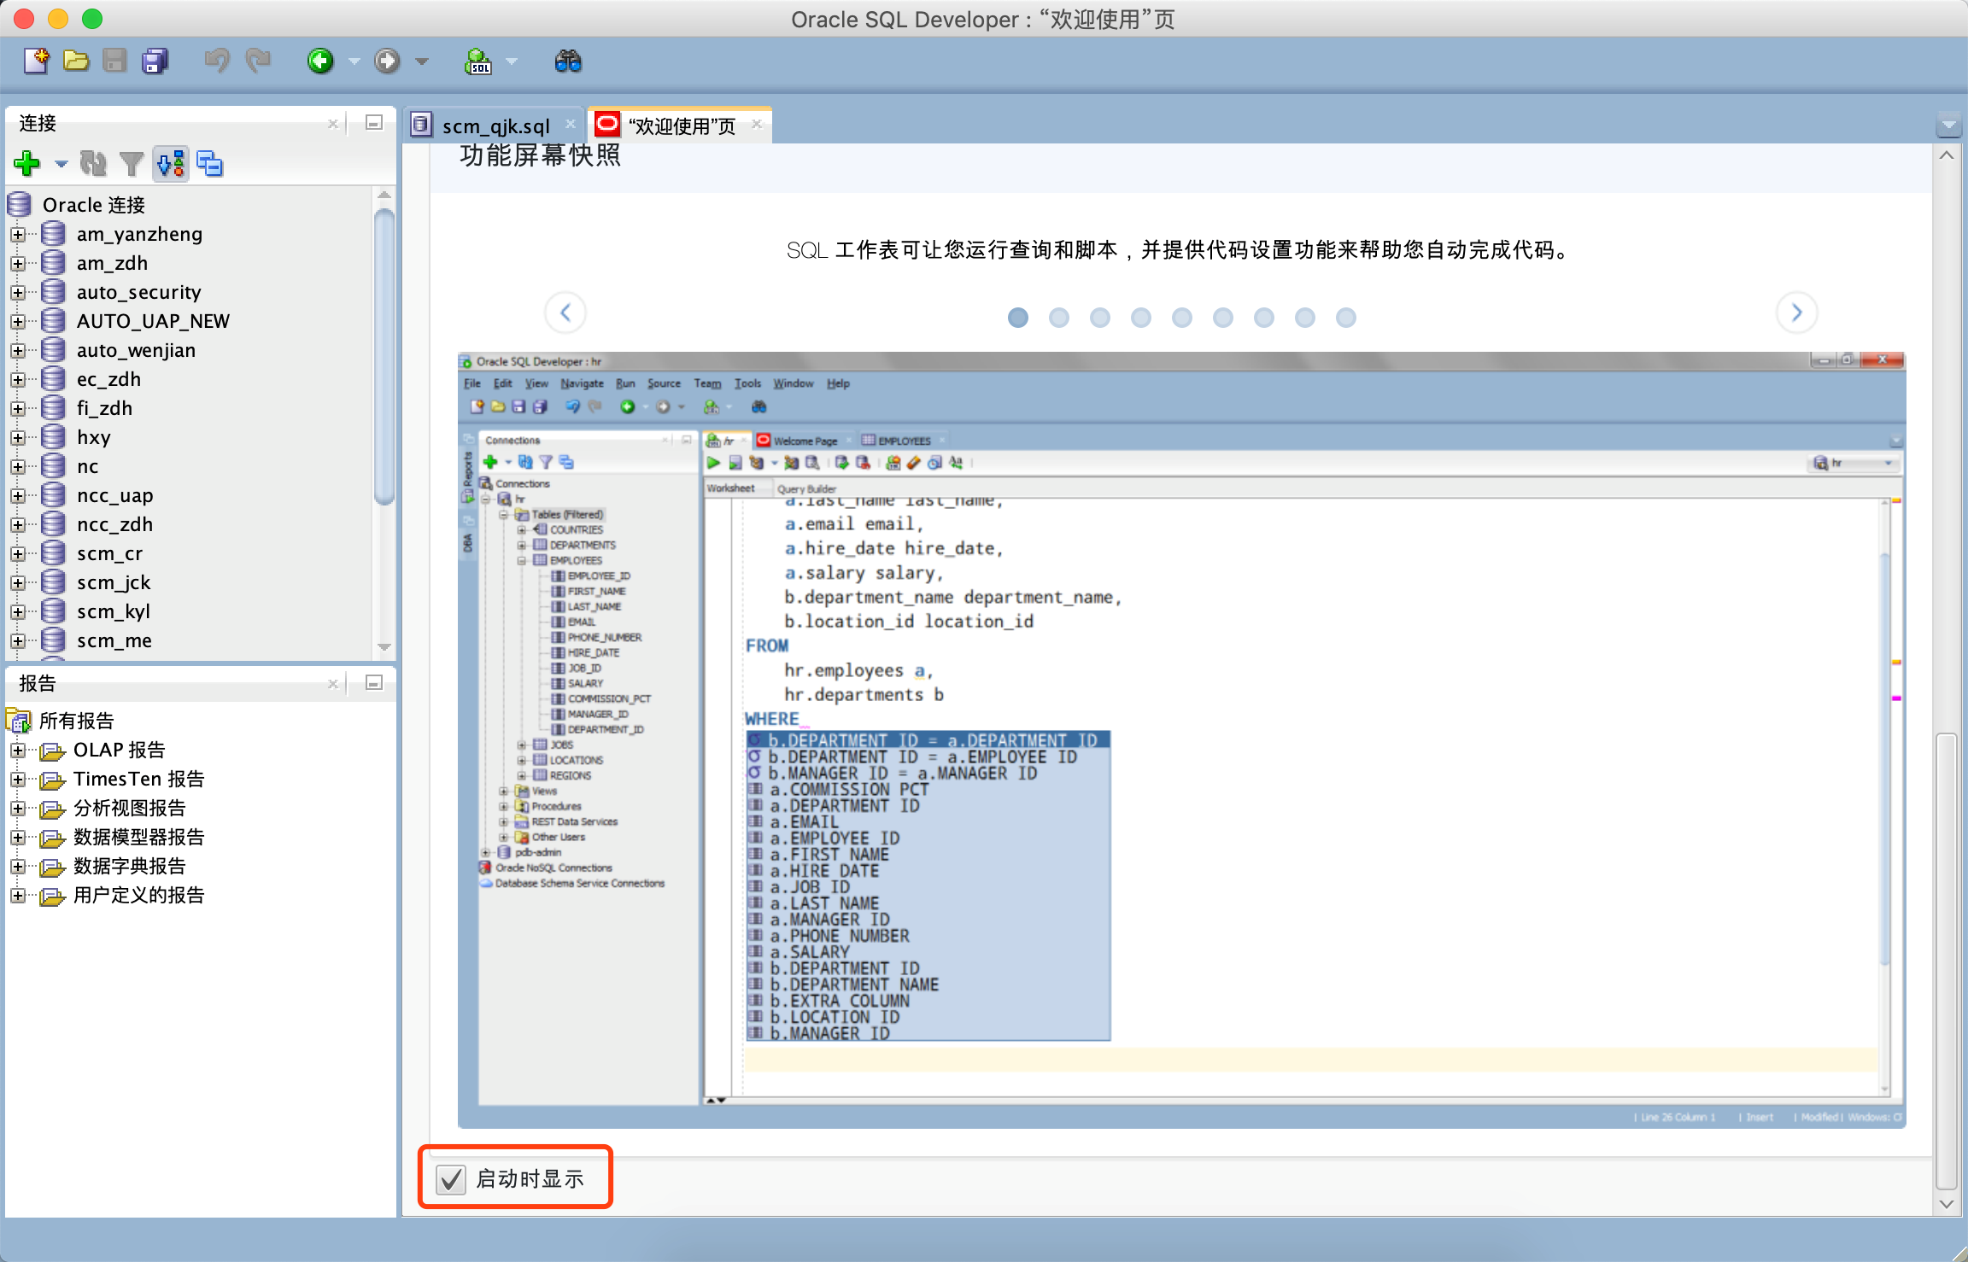
Task: Select the 数据字典报告 folder
Action: pyautogui.click(x=129, y=866)
